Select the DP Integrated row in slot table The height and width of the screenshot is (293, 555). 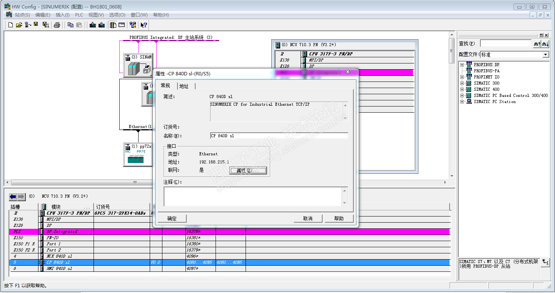229,231
